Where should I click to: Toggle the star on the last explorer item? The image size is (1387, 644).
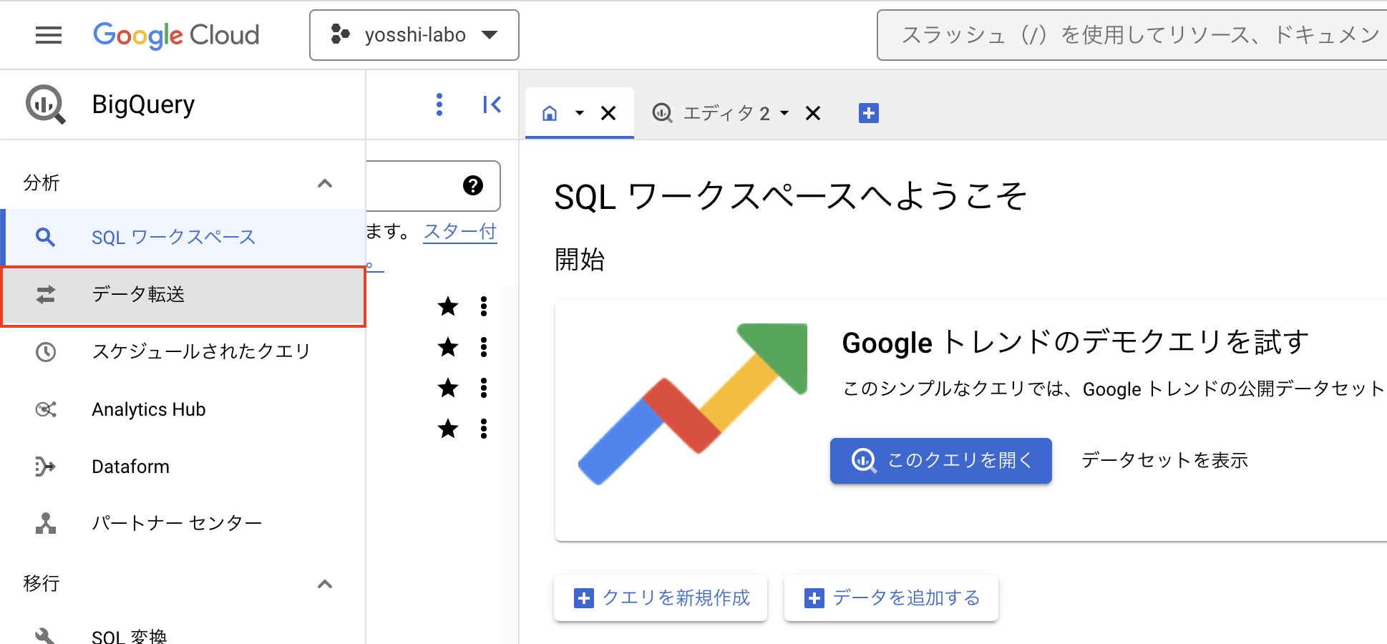point(447,429)
